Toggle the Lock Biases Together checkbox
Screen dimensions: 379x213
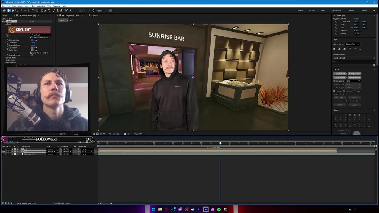(x=31, y=53)
